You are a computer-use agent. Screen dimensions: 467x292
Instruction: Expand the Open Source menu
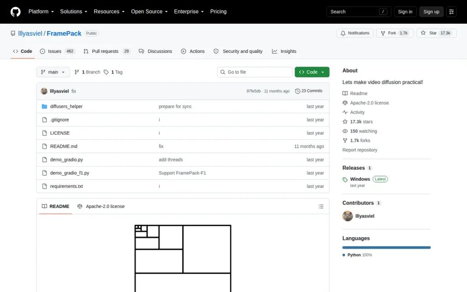(149, 11)
